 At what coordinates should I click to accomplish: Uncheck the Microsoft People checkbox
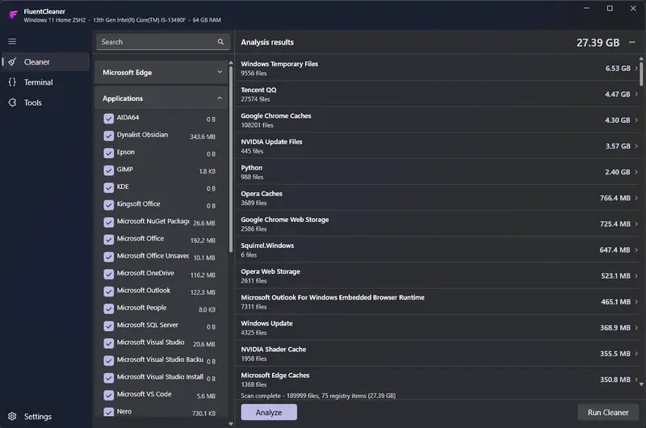[109, 309]
